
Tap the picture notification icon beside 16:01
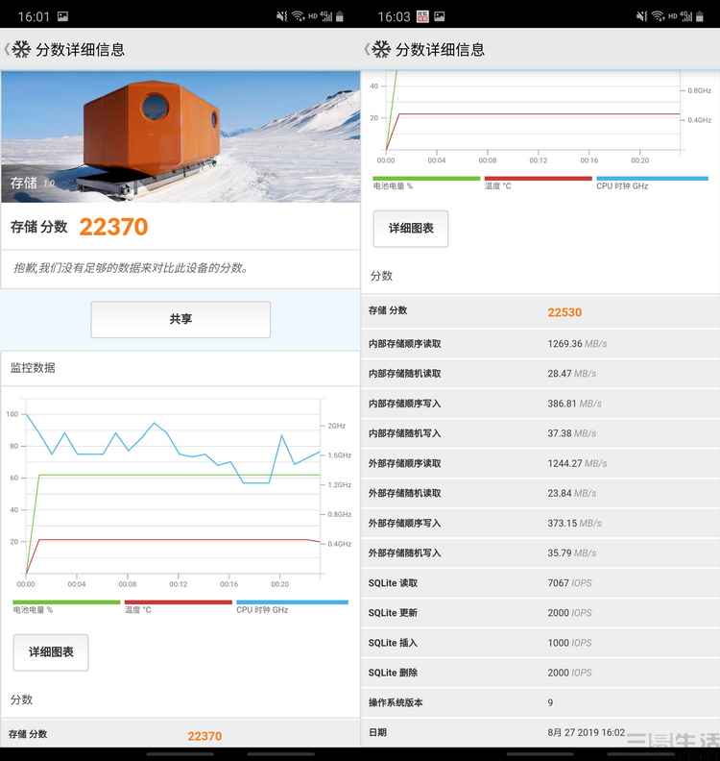(62, 16)
